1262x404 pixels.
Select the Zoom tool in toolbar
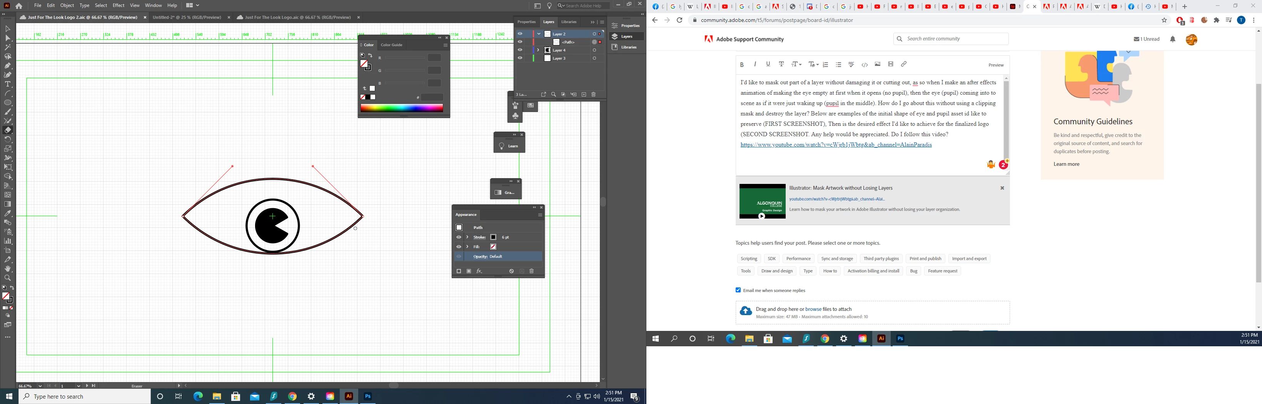click(x=7, y=278)
